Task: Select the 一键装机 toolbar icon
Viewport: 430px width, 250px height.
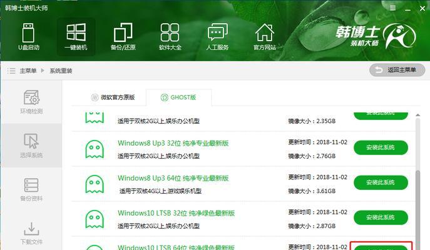Action: [x=76, y=37]
